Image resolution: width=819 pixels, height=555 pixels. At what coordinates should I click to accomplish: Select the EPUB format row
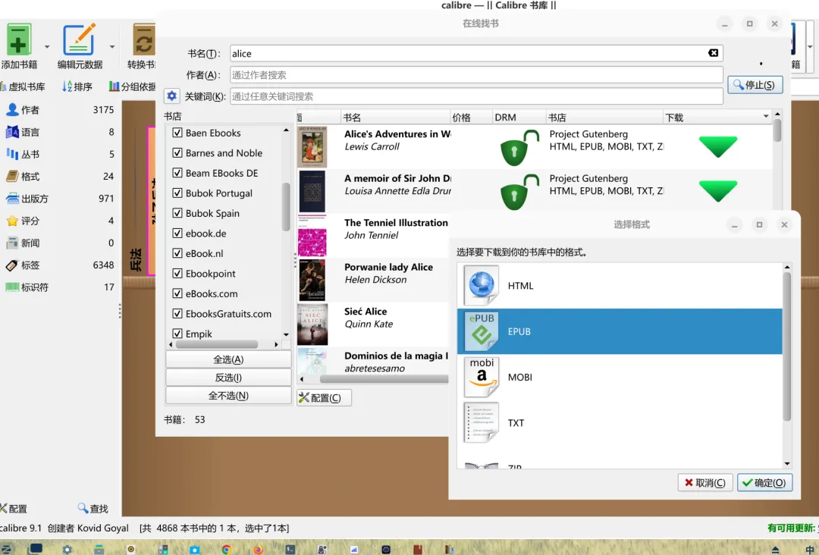(x=620, y=331)
